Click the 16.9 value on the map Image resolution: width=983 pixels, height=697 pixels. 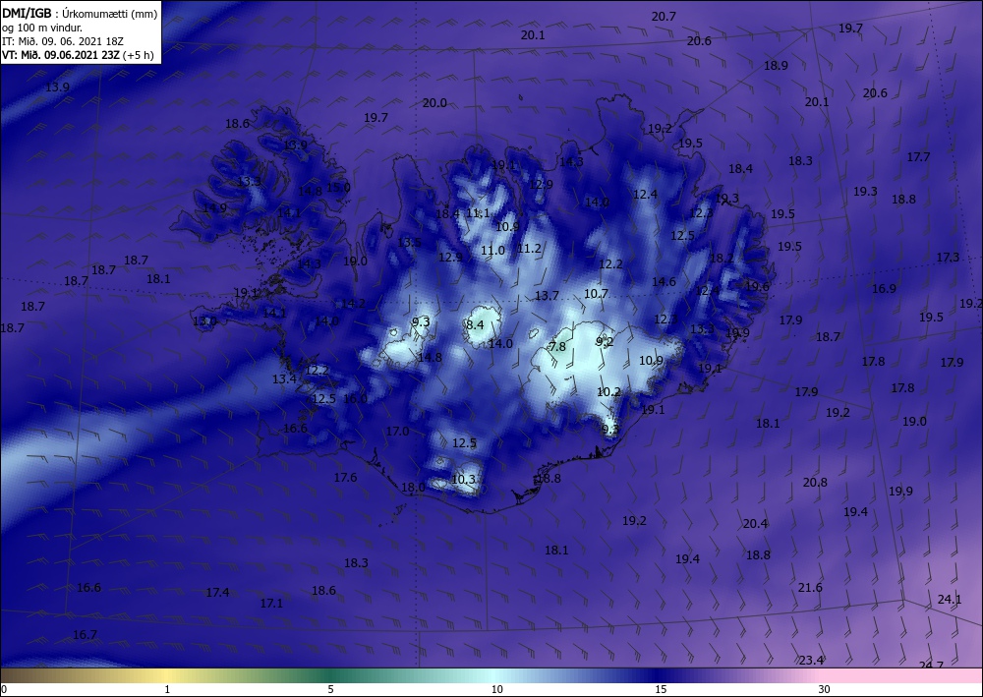(x=884, y=288)
